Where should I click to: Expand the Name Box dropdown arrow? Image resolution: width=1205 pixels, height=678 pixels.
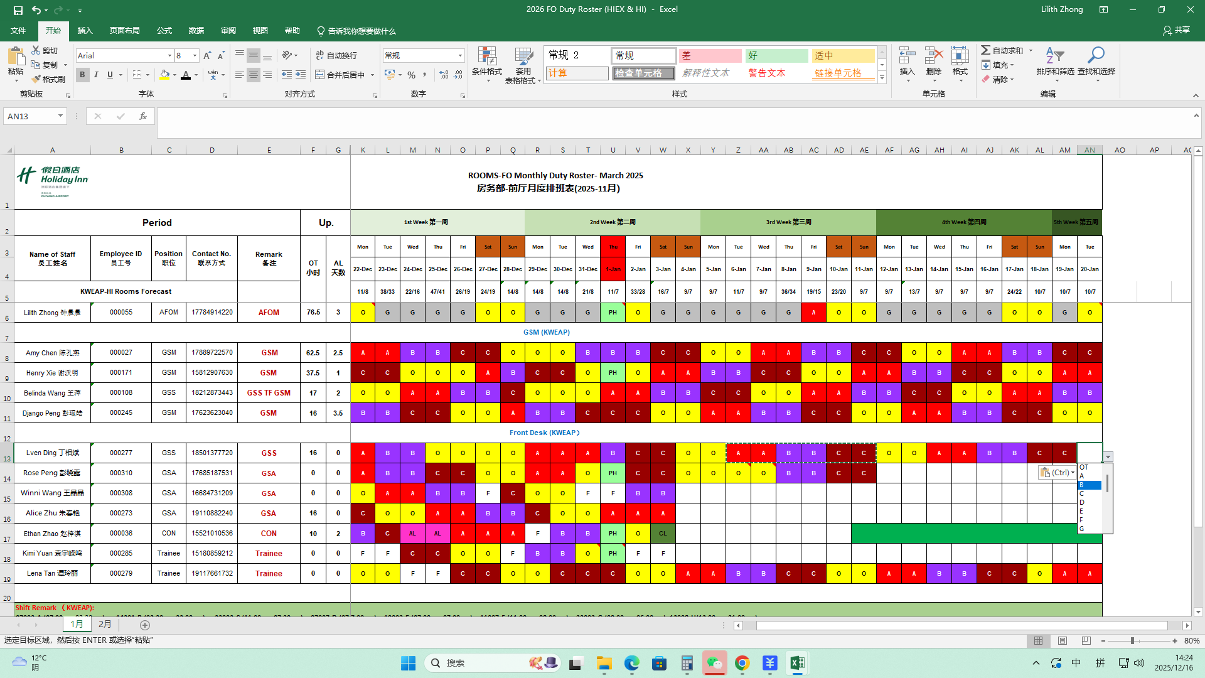[60, 116]
